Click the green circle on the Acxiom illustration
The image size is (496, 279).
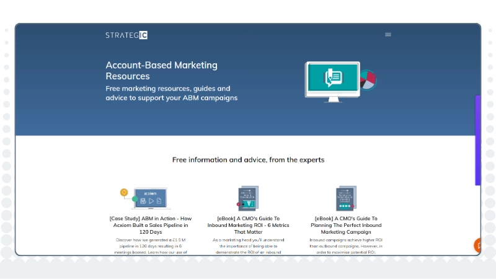pos(135,199)
